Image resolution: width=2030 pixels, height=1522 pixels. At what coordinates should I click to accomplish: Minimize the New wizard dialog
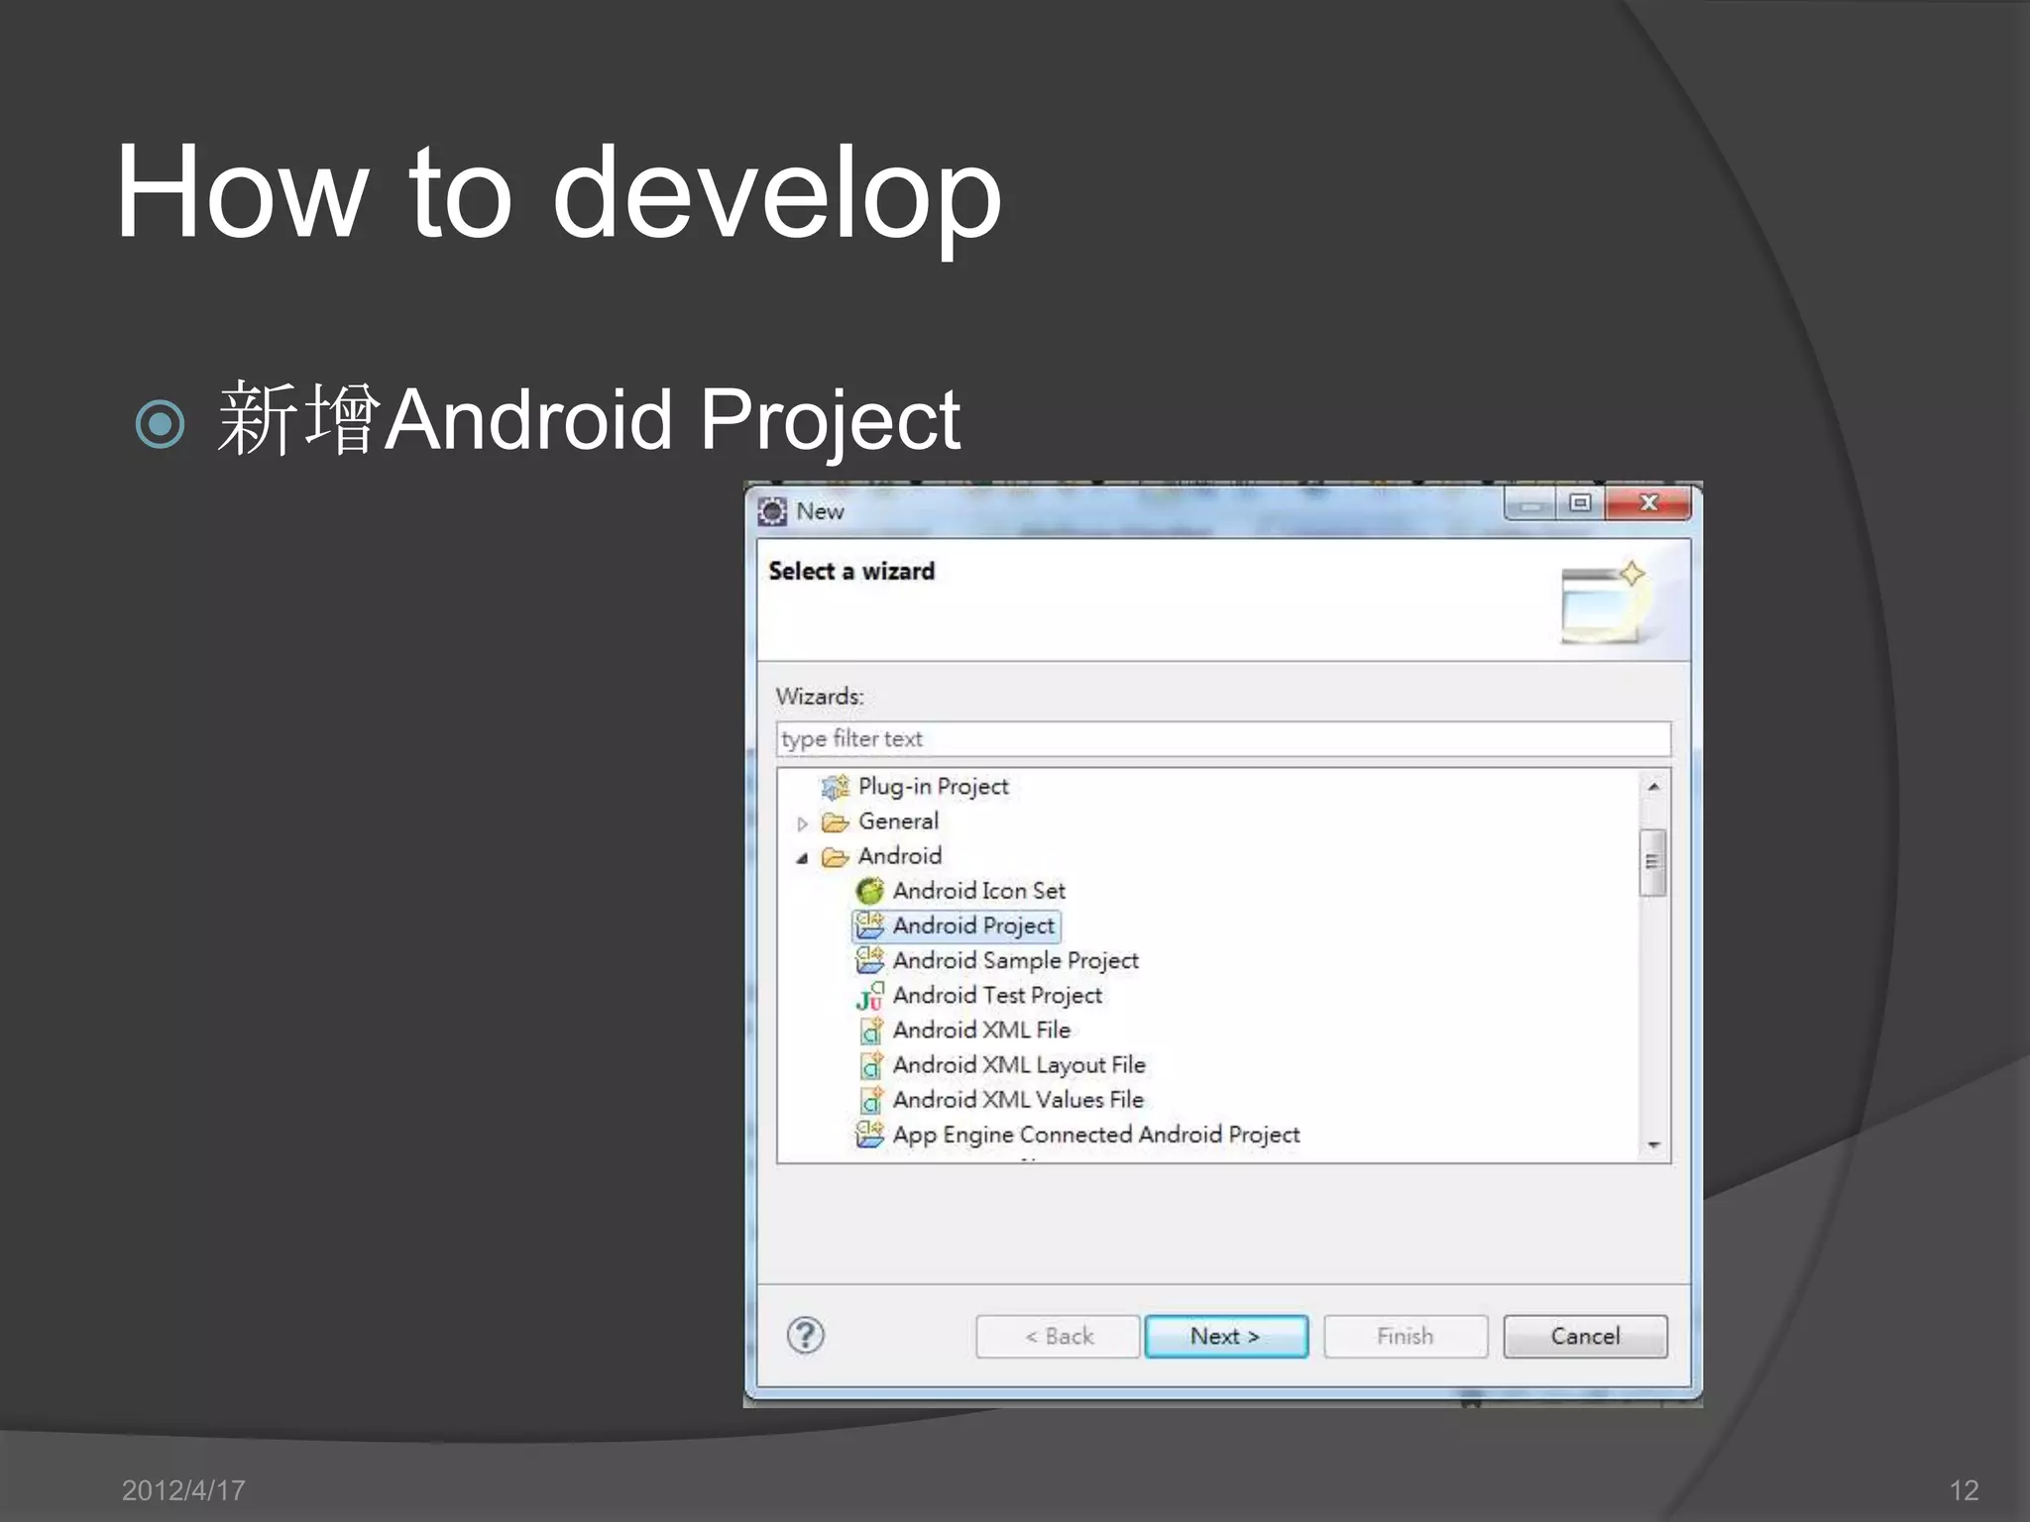coord(1530,503)
